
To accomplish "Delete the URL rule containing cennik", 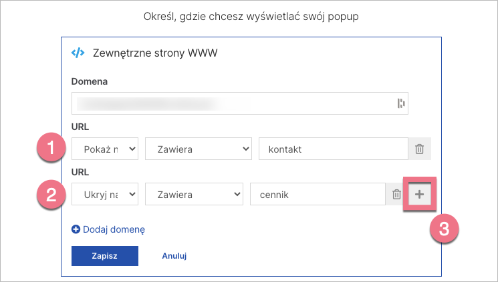I will click(396, 195).
